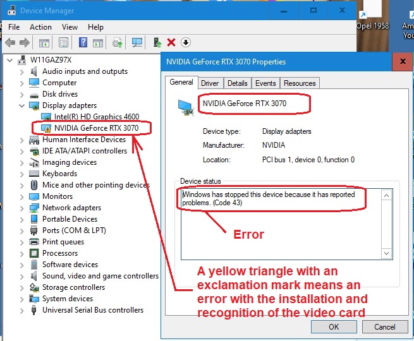Click the 'PCI bus 1, device 0, function 0' text
Viewport: 414px width, 341px height.
[x=308, y=160]
